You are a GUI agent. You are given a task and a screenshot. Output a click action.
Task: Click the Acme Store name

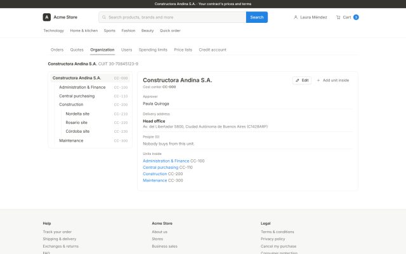pos(65,17)
